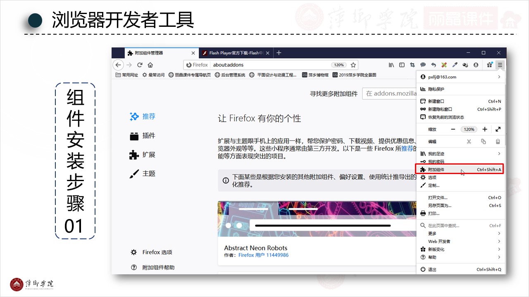Click the about:addons address bar
This screenshot has width=529, height=297.
click(271, 65)
